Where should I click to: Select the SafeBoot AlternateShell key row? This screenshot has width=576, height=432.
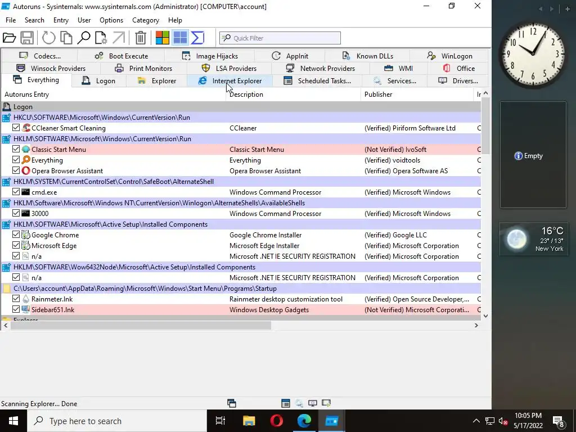pos(241,182)
